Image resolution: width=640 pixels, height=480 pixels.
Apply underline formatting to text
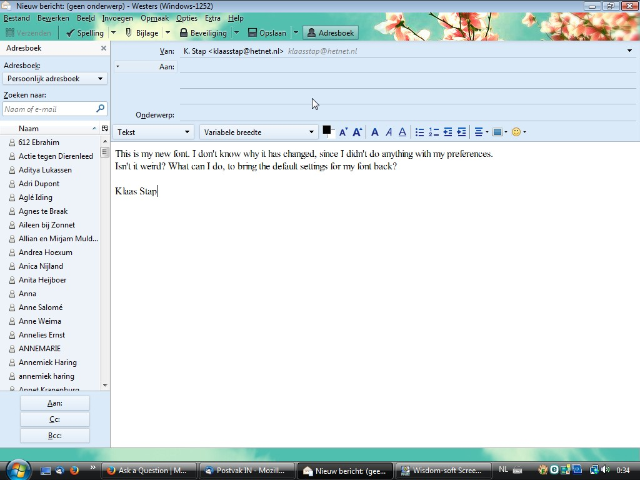click(x=402, y=132)
